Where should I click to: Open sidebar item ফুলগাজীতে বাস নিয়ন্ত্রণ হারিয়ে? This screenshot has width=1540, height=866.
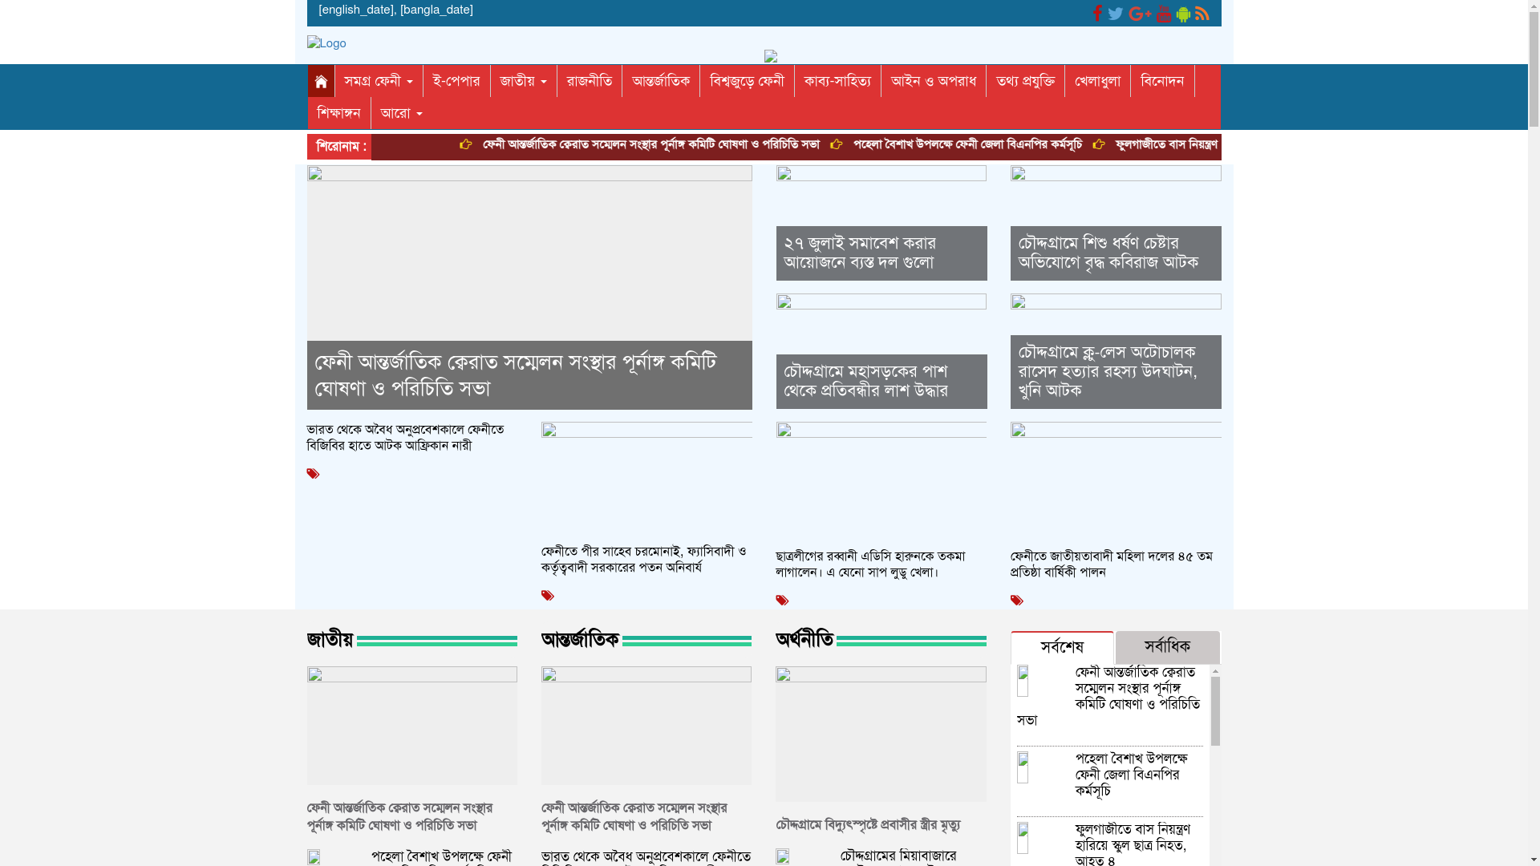1133,844
